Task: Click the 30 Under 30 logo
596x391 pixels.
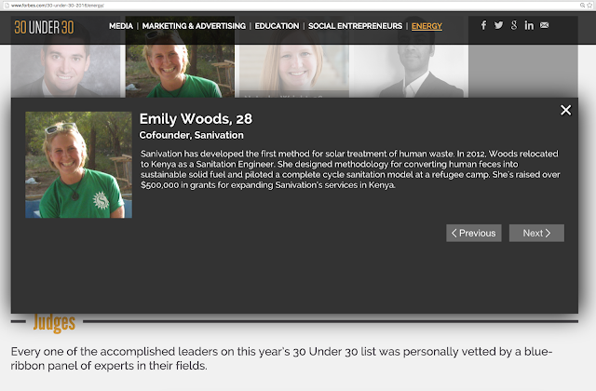Action: click(x=44, y=27)
